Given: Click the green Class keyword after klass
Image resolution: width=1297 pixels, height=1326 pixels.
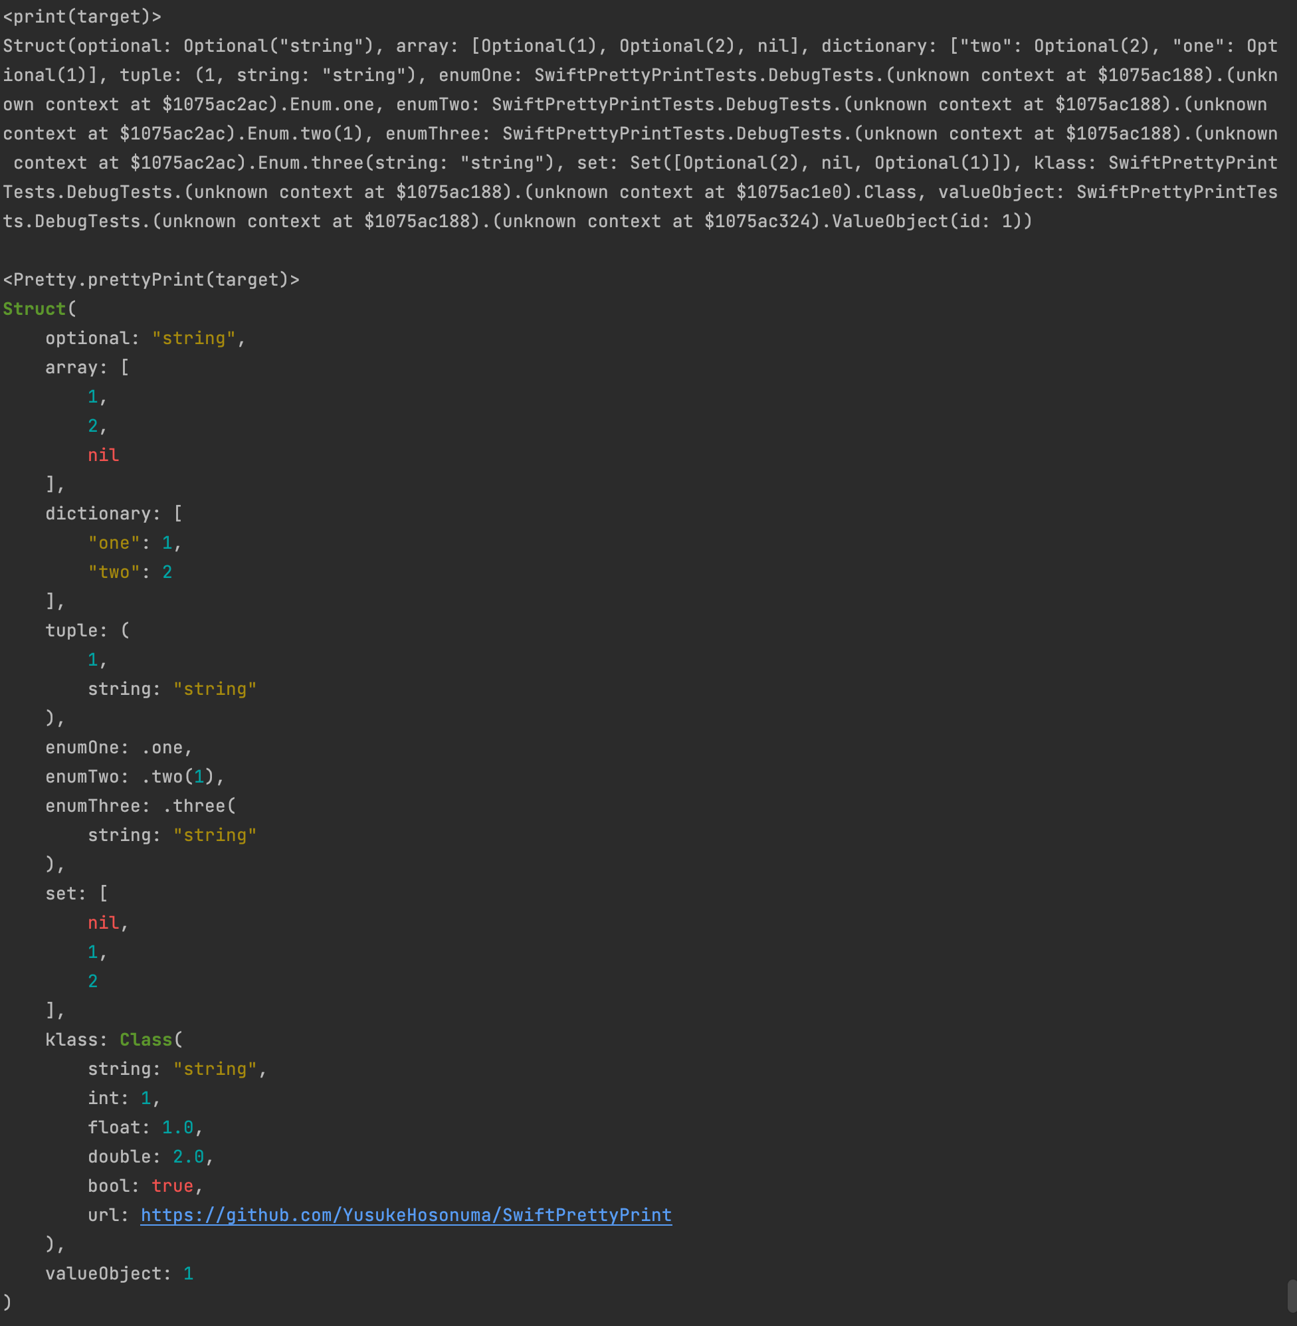Looking at the screenshot, I should pyautogui.click(x=146, y=1040).
